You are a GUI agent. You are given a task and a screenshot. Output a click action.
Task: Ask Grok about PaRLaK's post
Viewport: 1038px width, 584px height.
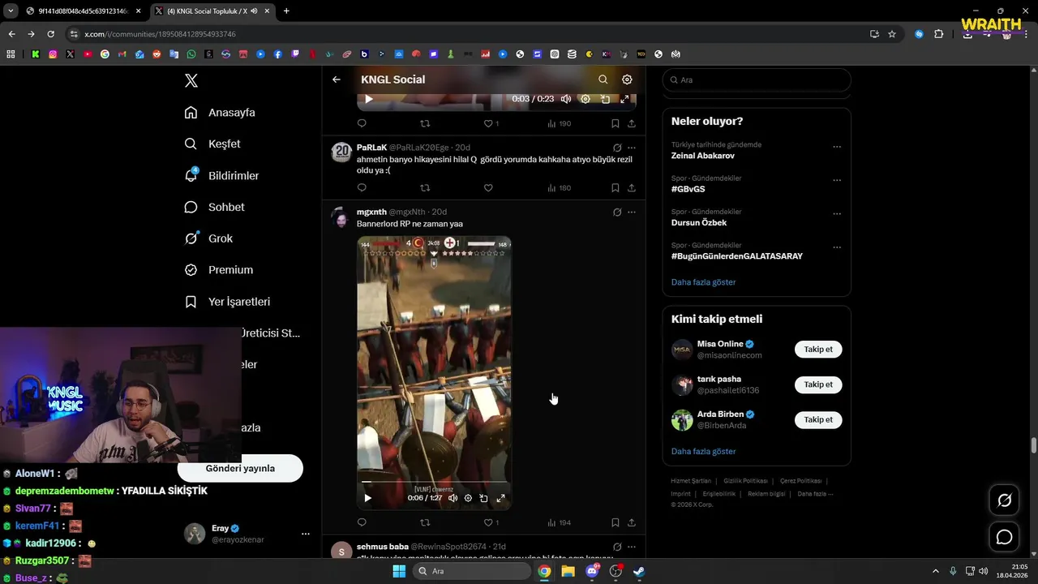point(617,148)
